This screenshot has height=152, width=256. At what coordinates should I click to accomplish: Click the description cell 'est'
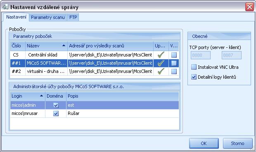[x=123, y=105]
